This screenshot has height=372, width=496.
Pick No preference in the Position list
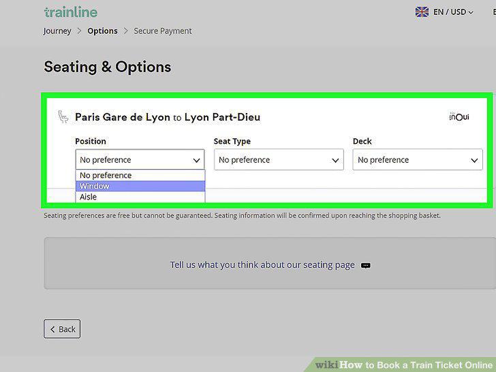point(140,175)
